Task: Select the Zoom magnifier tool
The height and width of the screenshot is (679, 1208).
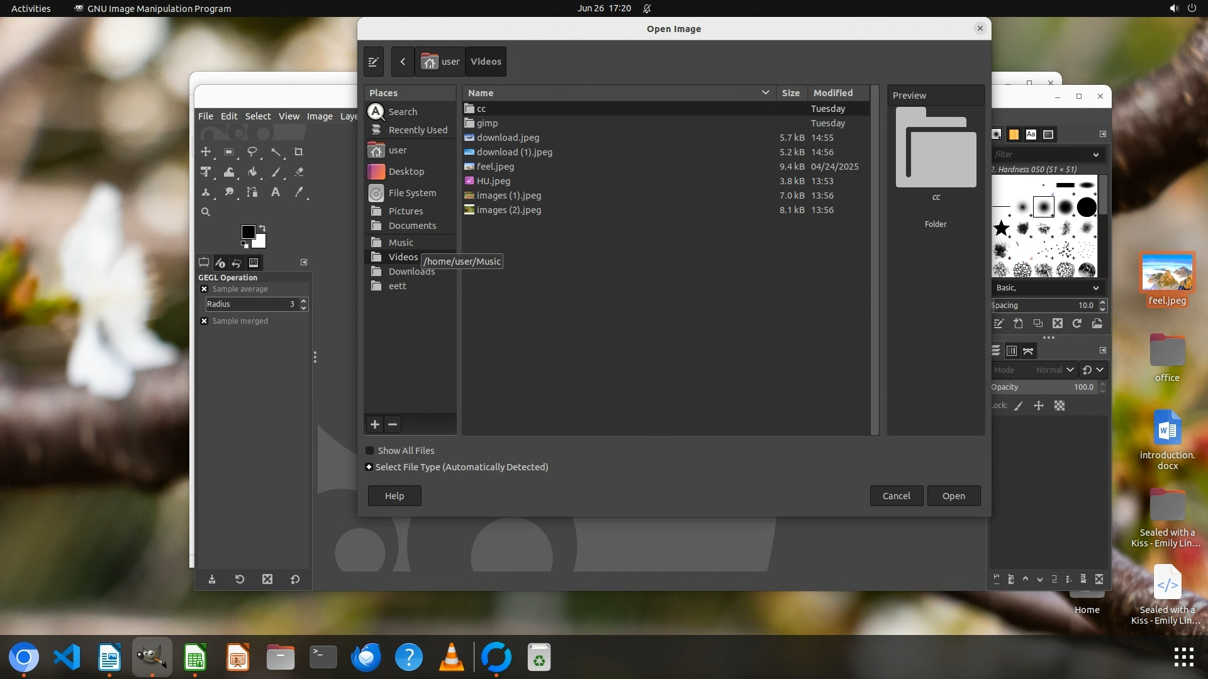Action: click(206, 213)
